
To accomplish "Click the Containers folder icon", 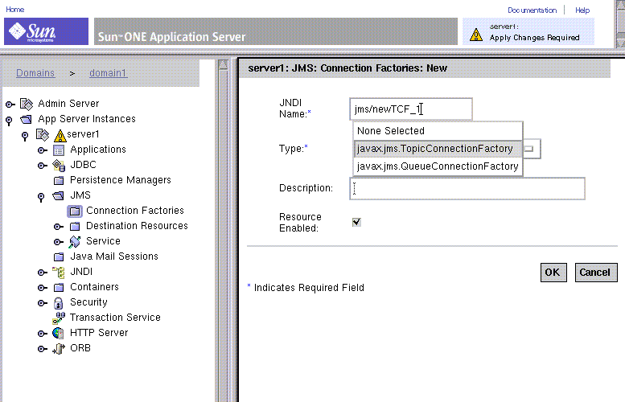I will pos(59,287).
